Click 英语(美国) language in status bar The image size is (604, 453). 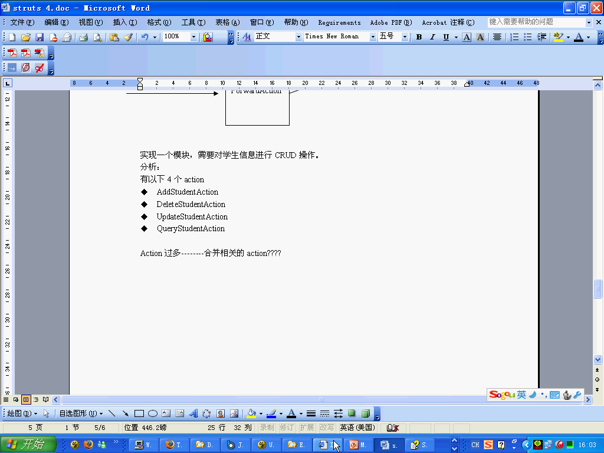coord(357,428)
